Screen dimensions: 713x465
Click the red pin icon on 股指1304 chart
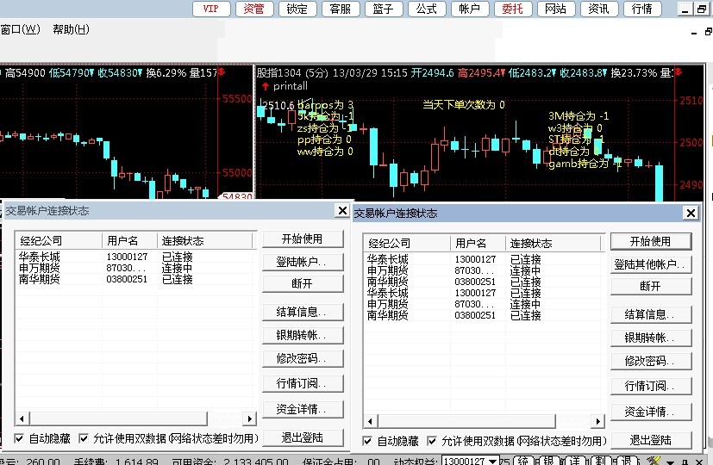[x=678, y=72]
